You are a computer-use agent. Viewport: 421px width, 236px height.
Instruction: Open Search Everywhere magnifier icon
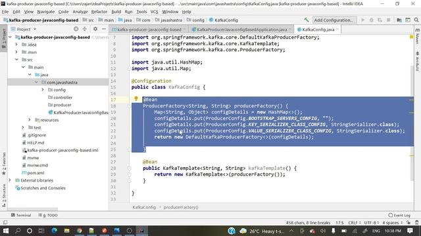pos(416,20)
